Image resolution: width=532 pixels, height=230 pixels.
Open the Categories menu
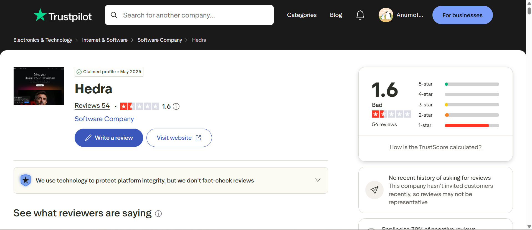point(302,15)
